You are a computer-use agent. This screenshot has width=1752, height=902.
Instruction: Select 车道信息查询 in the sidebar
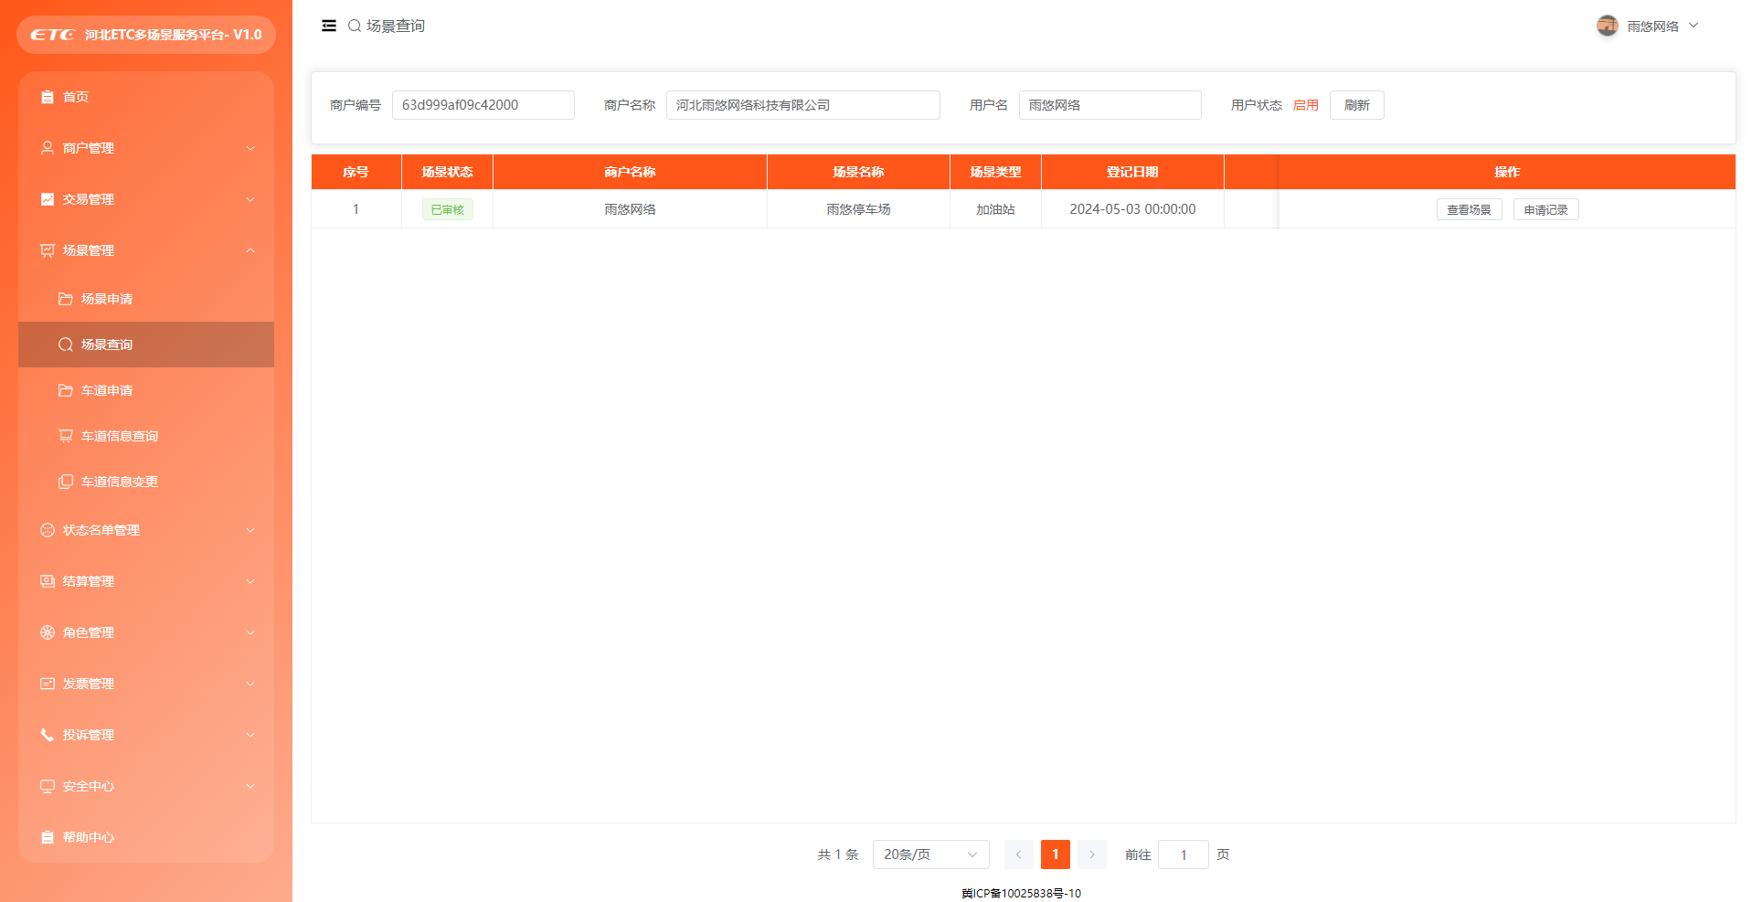coord(119,436)
